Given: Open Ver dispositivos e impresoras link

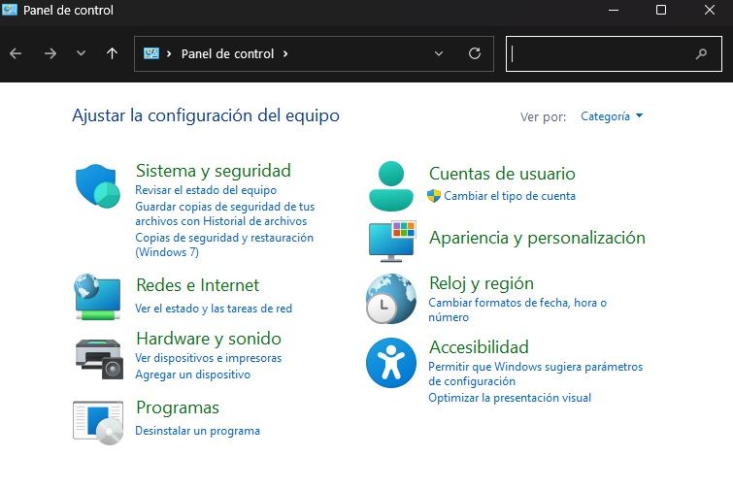Looking at the screenshot, I should [208, 358].
